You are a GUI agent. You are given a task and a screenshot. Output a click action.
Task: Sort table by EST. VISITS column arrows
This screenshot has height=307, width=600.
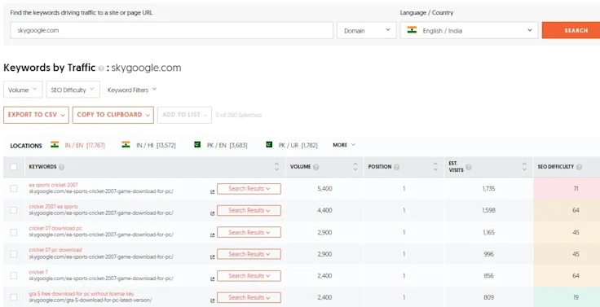524,167
